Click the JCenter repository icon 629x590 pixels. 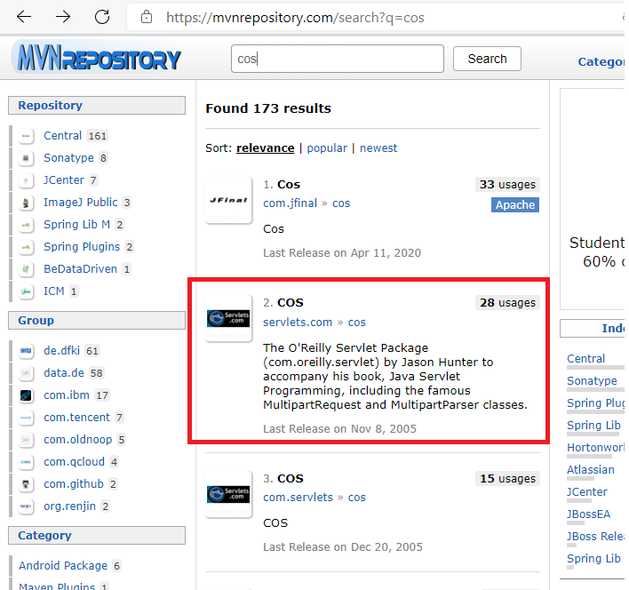point(26,180)
